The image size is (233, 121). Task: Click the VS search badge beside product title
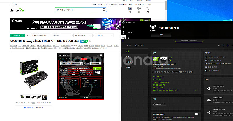pyautogui.click(x=84, y=41)
